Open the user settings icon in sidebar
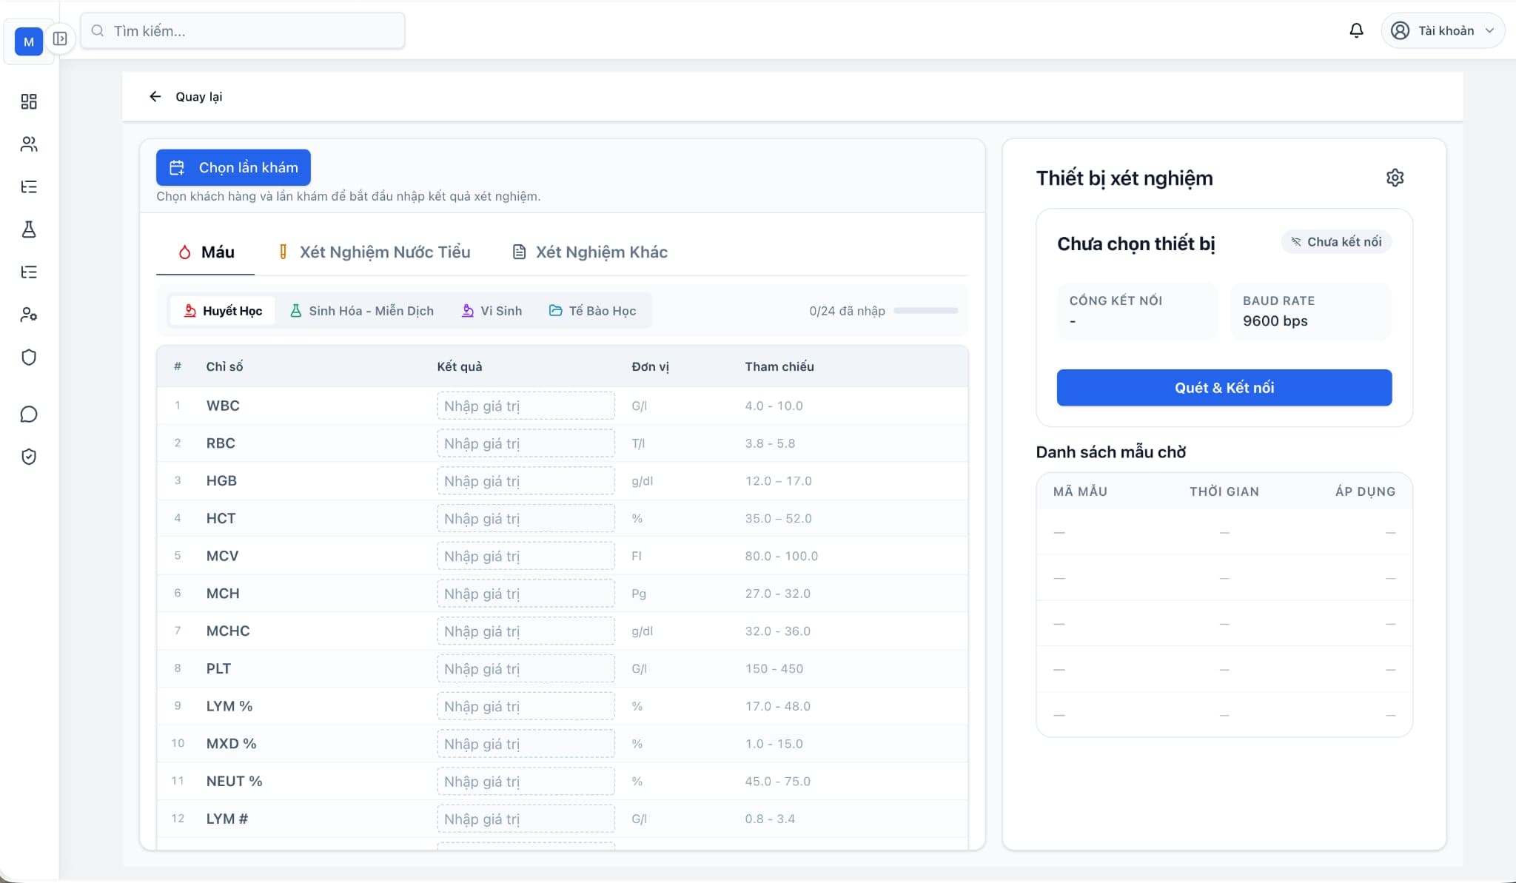 pyautogui.click(x=29, y=315)
